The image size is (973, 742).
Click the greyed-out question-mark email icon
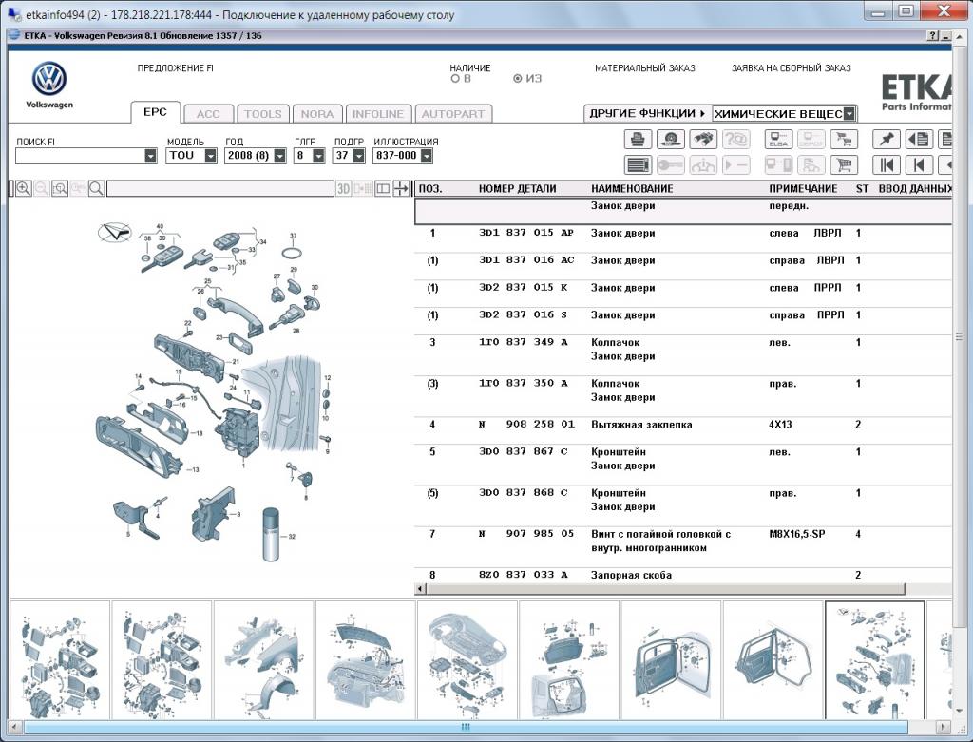736,139
